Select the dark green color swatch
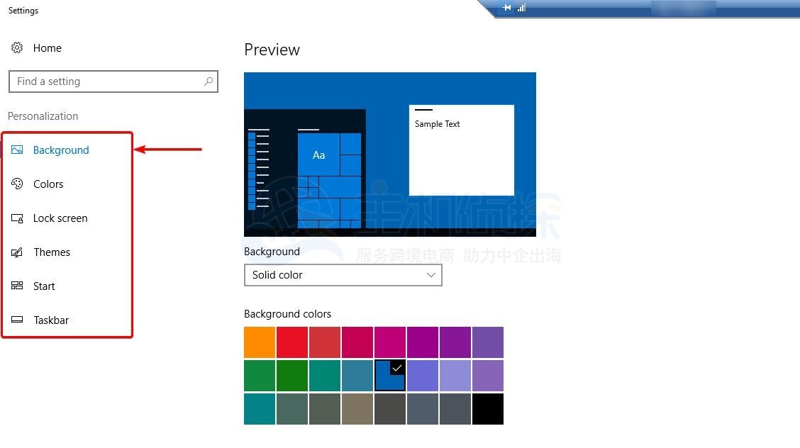Image resolution: width=800 pixels, height=448 pixels. click(291, 375)
